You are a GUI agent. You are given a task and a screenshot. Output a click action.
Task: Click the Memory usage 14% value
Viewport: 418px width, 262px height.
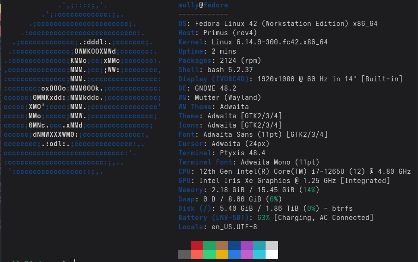[x=309, y=190]
